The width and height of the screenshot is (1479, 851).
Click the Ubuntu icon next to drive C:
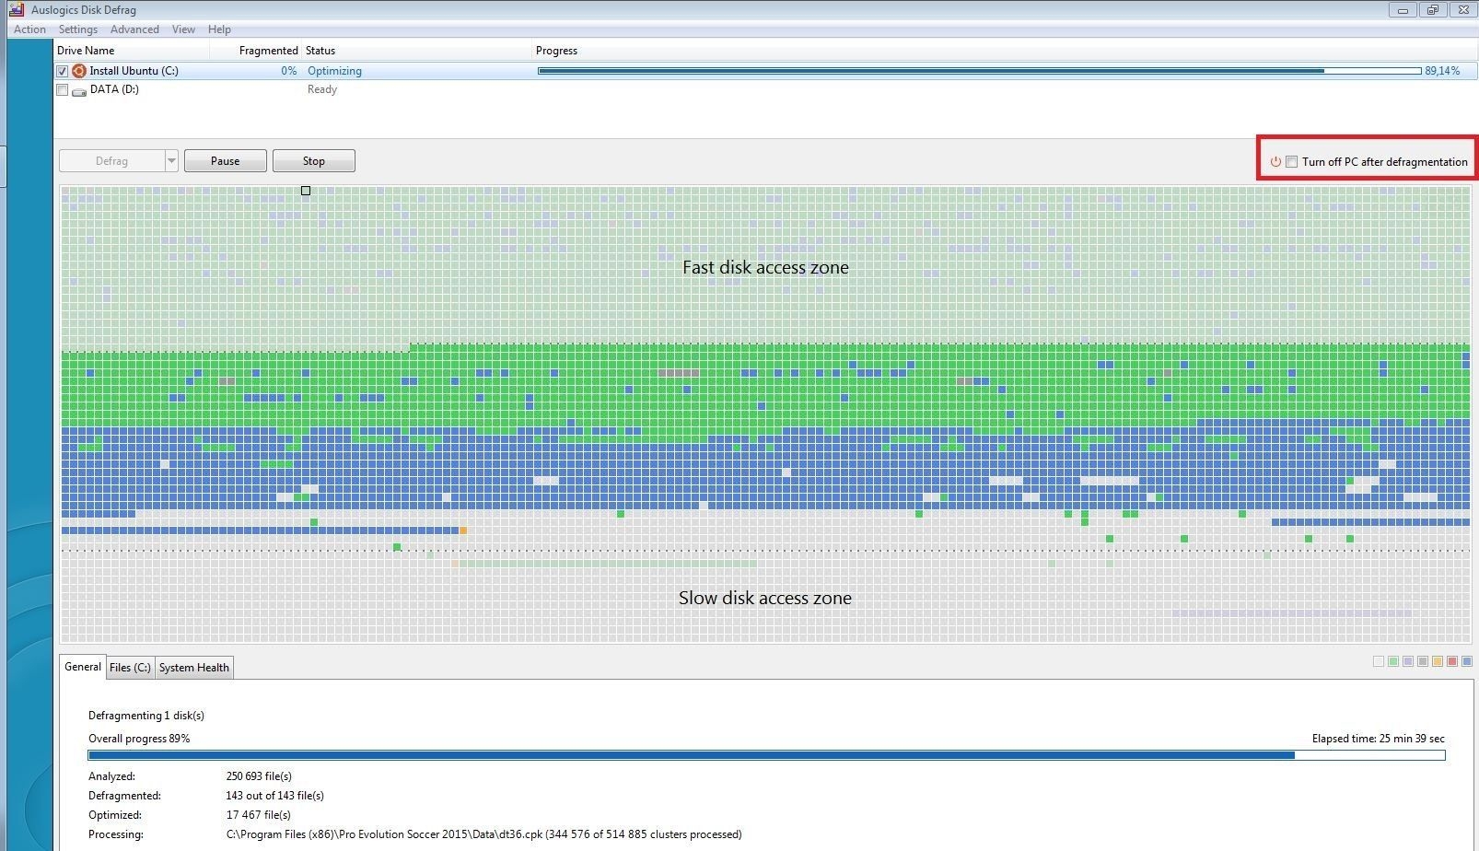pos(78,70)
